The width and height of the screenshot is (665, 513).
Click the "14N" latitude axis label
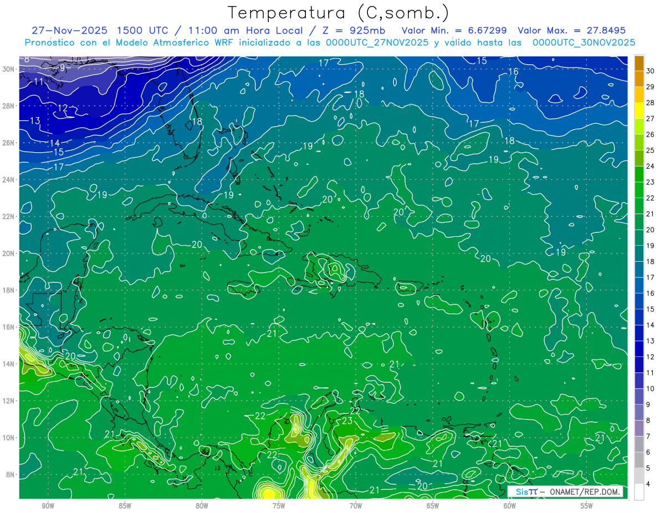[8, 364]
